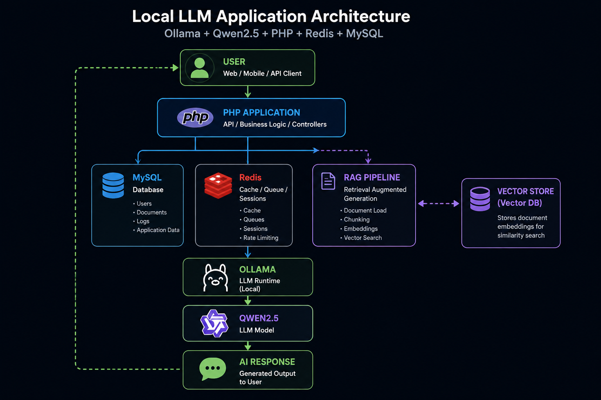This screenshot has height=400, width=601.
Task: Click the red Redis stack icon
Action: click(218, 185)
